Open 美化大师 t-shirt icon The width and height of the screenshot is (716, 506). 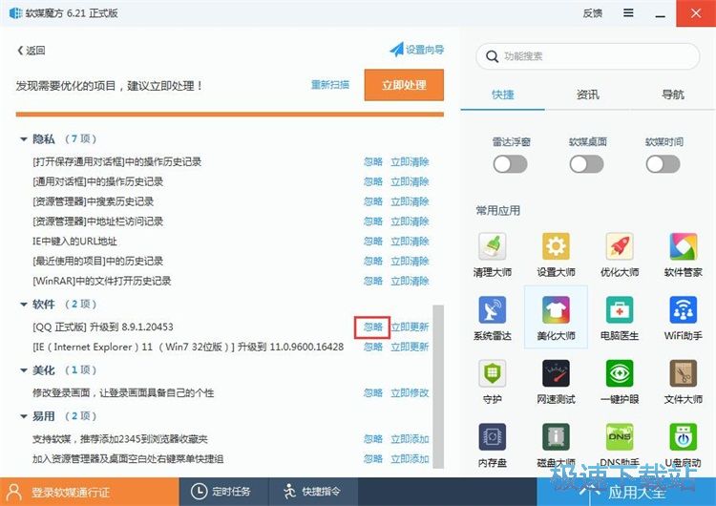[556, 309]
